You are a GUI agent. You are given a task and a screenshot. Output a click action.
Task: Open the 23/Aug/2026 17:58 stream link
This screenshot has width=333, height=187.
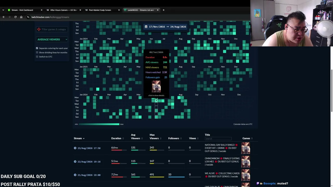(89, 148)
